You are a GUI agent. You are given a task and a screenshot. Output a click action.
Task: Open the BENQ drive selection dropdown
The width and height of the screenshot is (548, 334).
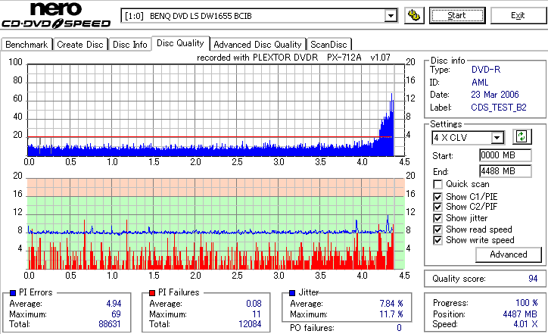(391, 16)
